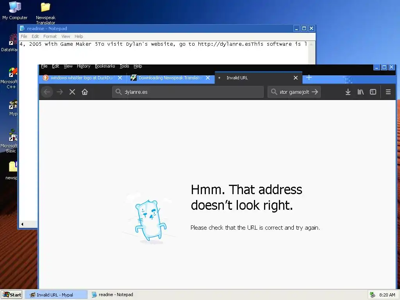Click the 8:20 AM taskbar clock
Screen dimensions: 400x300
pyautogui.click(x=387, y=295)
